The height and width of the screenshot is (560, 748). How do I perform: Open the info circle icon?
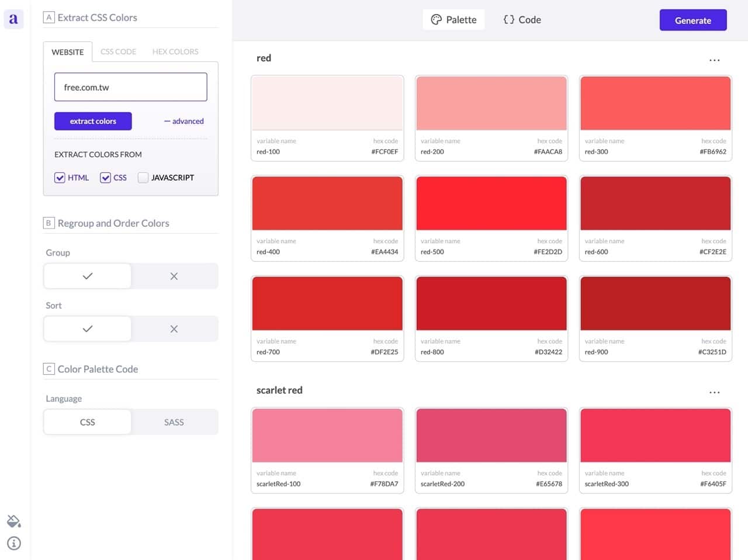(13, 543)
